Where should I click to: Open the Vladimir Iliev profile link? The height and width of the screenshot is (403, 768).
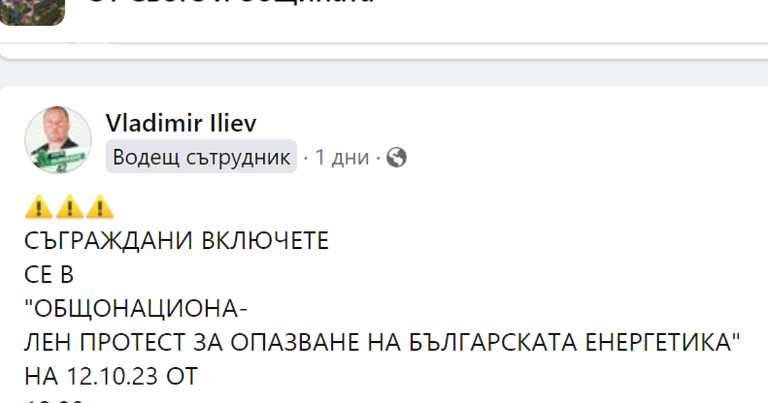click(x=180, y=123)
